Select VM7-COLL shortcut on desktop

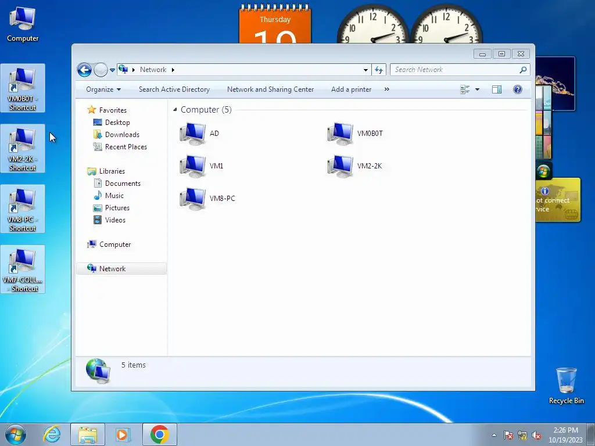[x=23, y=269]
